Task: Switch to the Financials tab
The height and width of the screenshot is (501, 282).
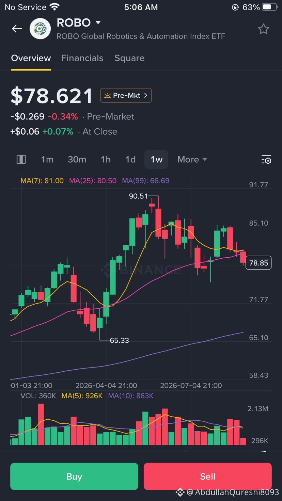Action: pos(82,58)
